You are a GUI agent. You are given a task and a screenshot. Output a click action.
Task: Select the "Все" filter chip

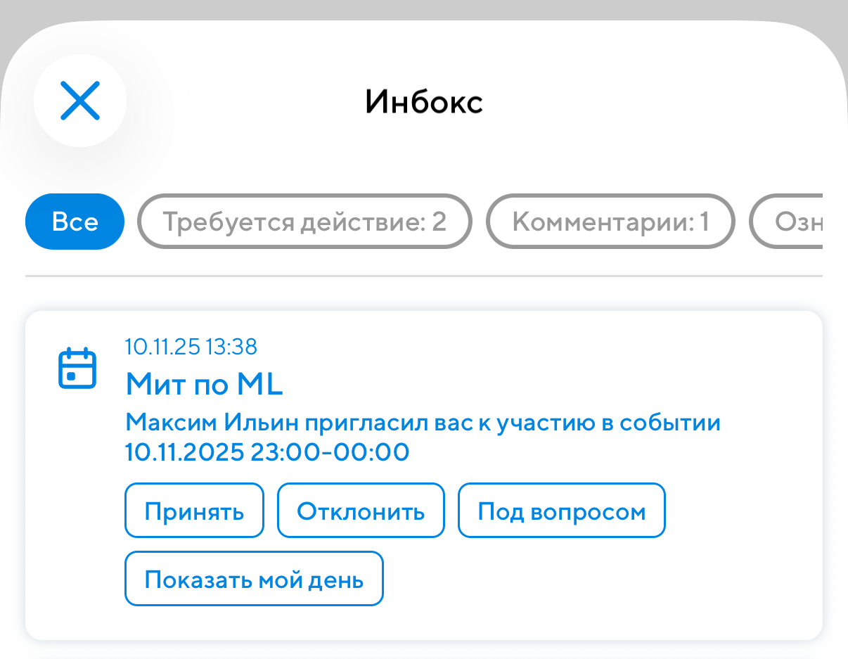75,222
